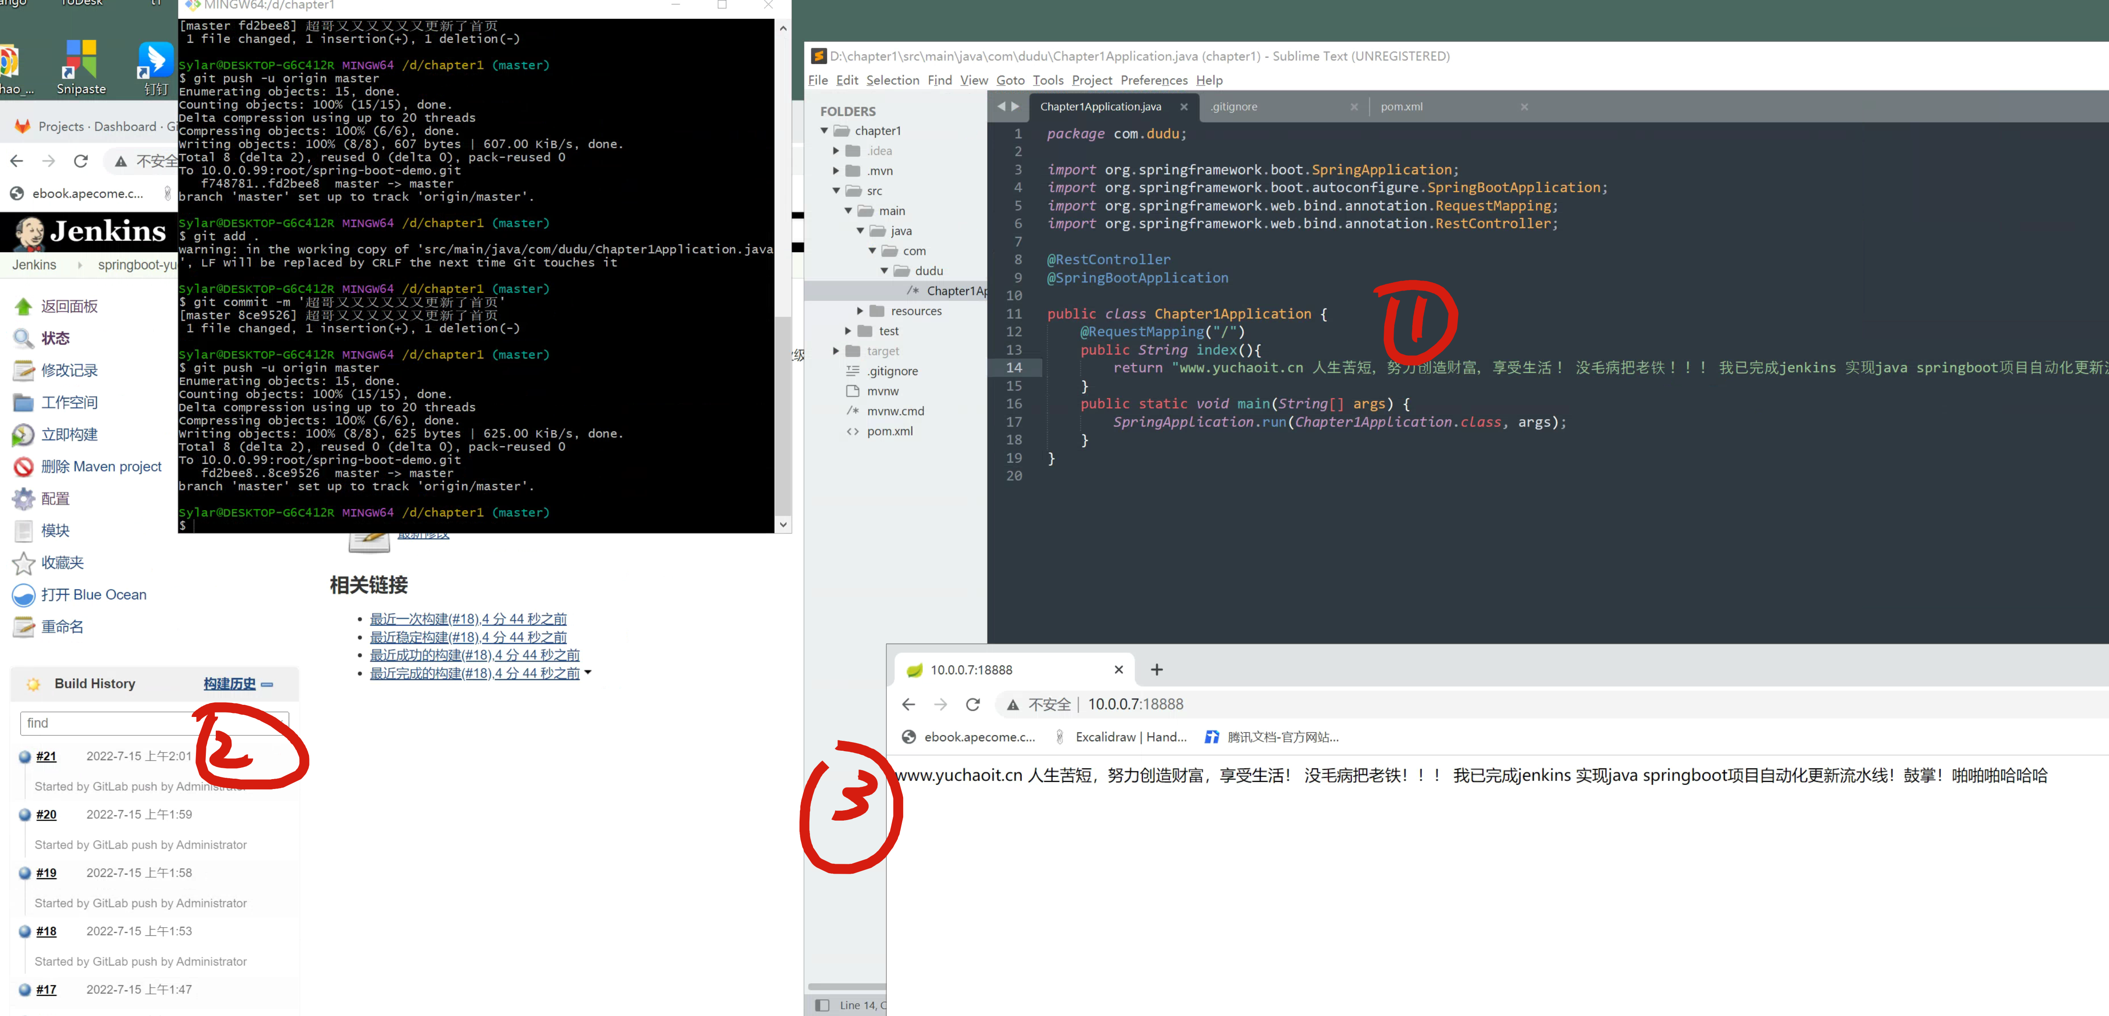The image size is (2109, 1016).
Task: Open build #21 link
Action: click(46, 756)
